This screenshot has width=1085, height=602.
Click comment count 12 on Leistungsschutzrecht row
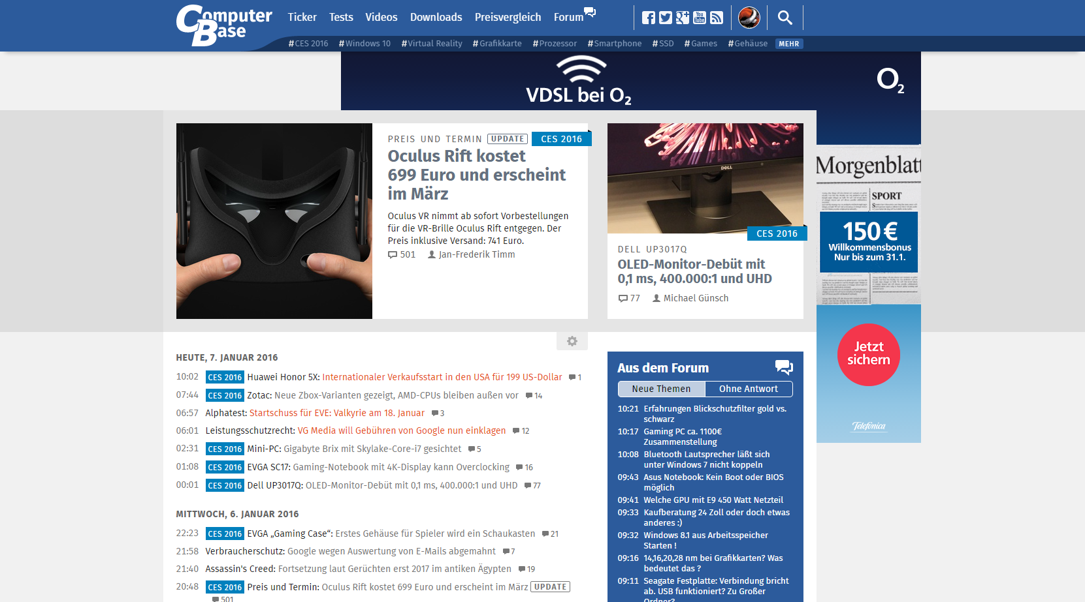521,431
